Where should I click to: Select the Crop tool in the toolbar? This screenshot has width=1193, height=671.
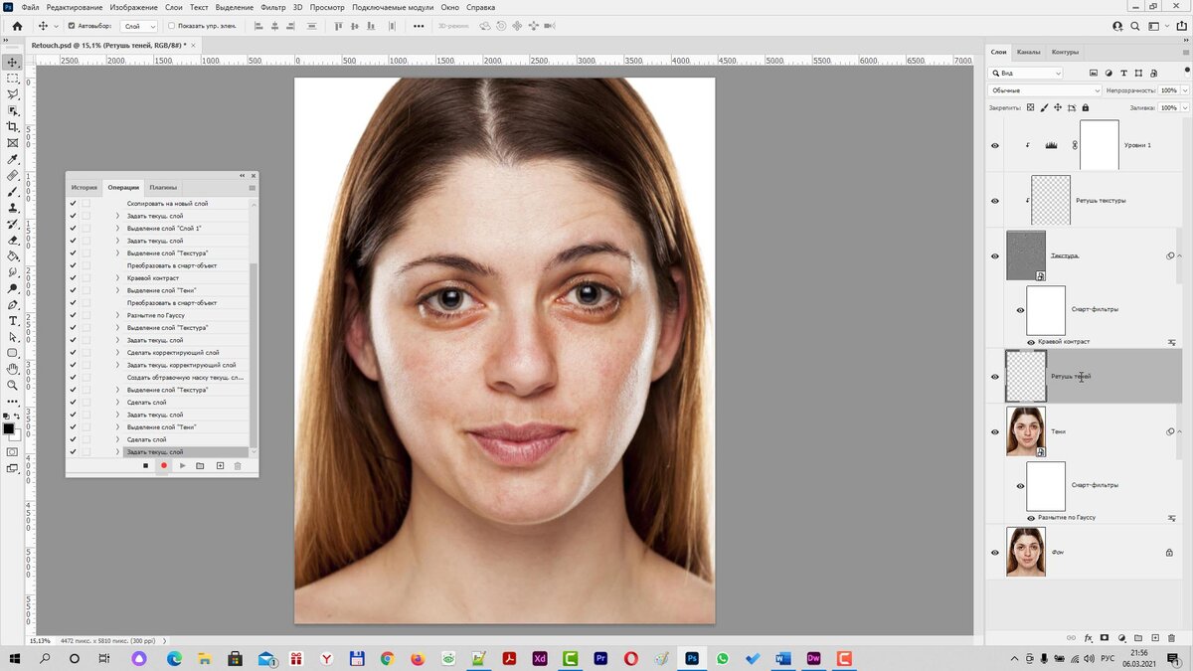pos(13,126)
